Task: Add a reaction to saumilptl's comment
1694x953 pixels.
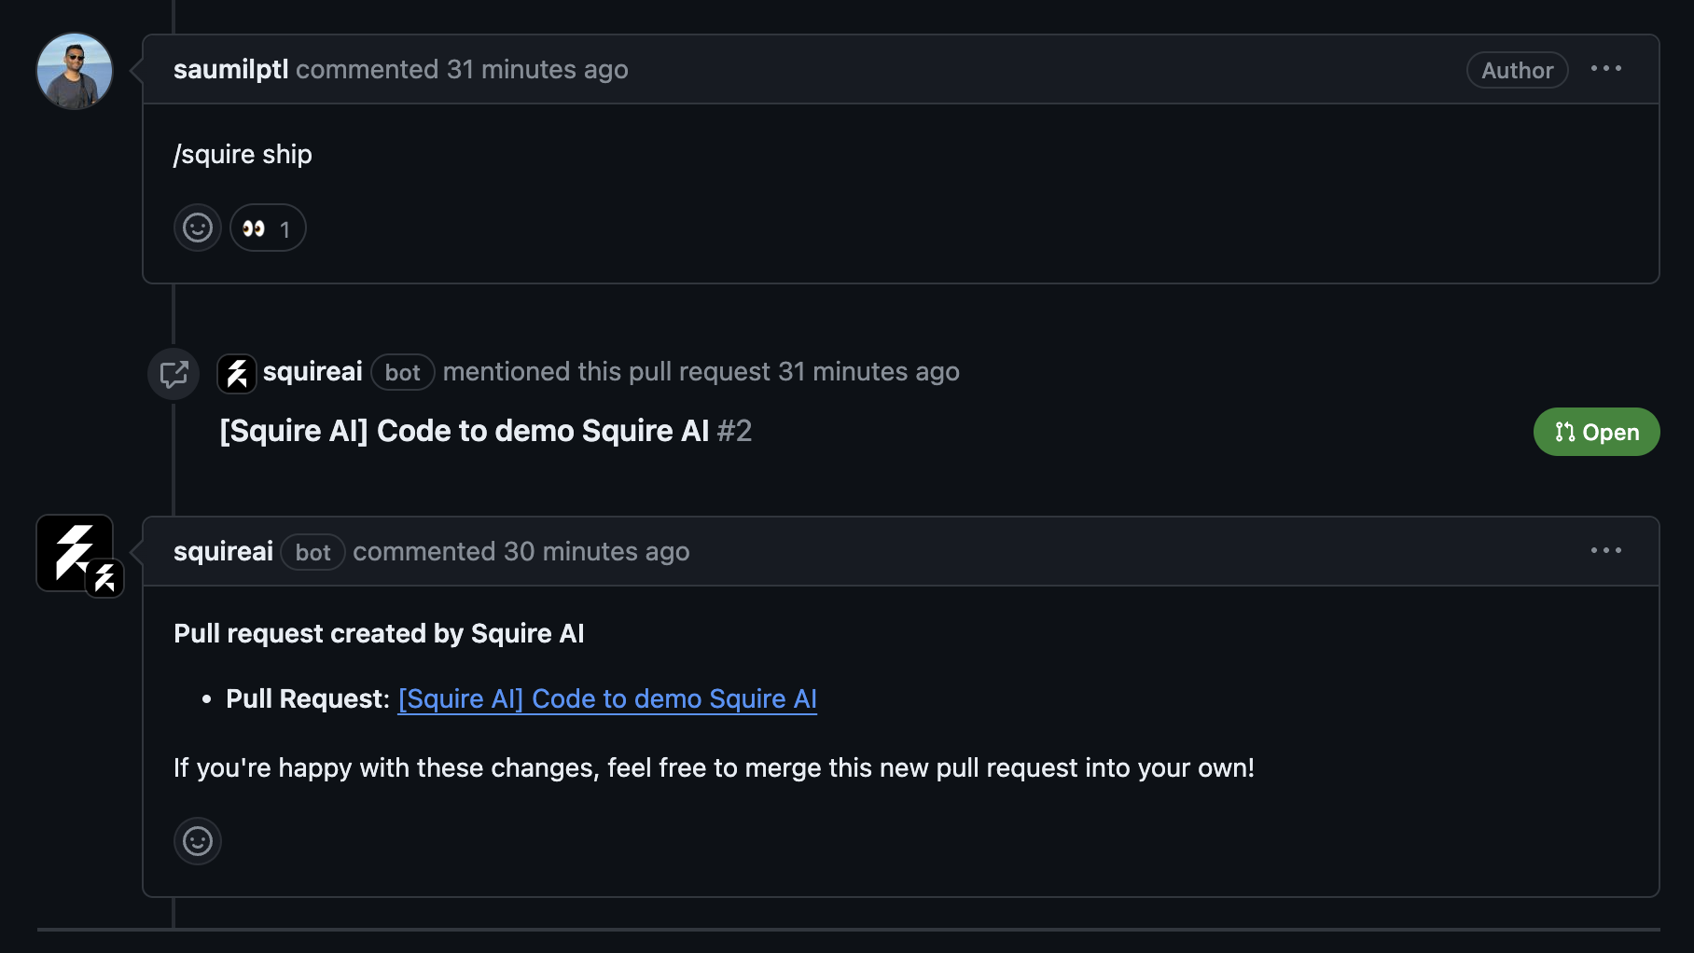Action: 197,227
